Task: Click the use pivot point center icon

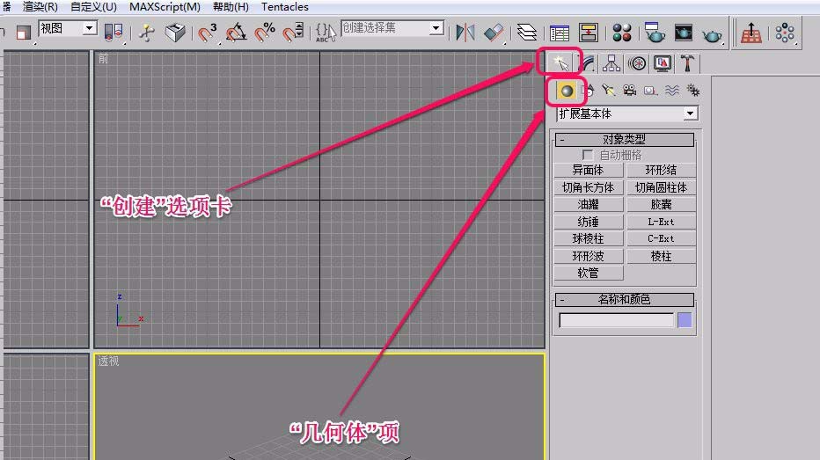Action: point(113,33)
